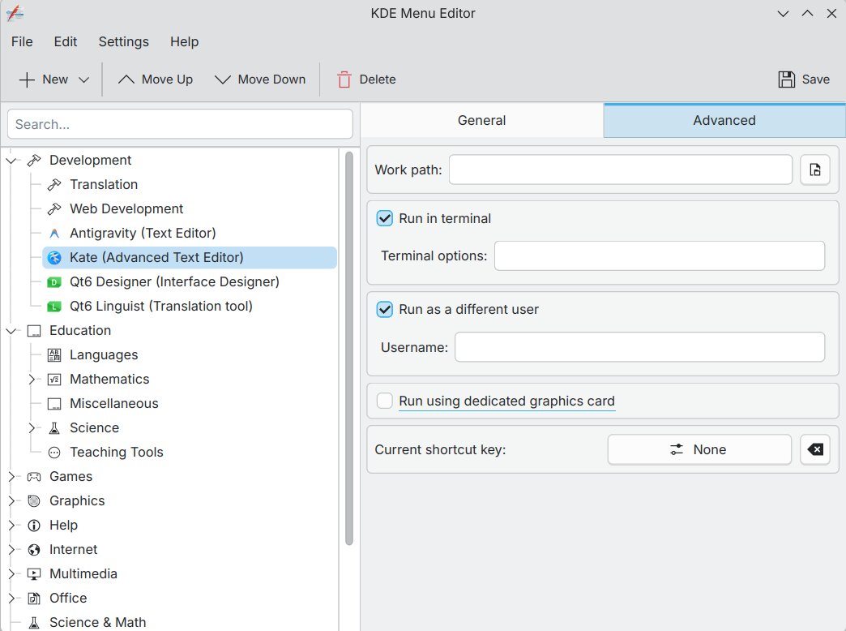
Task: Select the Kate globe icon entry
Action: pyautogui.click(x=54, y=258)
